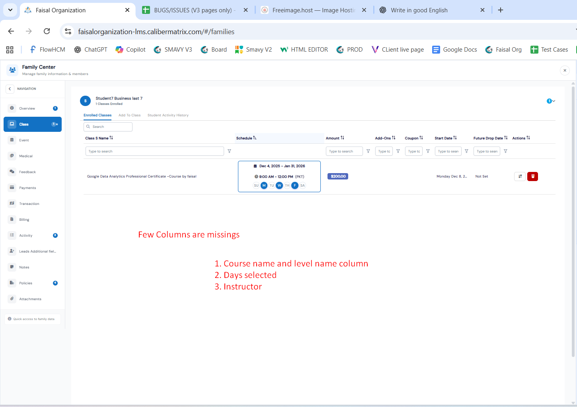This screenshot has width=577, height=407.
Task: Open the ChatGPT bookmark
Action: pos(91,50)
